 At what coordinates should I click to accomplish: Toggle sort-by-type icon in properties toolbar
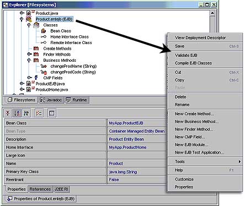[26, 113]
